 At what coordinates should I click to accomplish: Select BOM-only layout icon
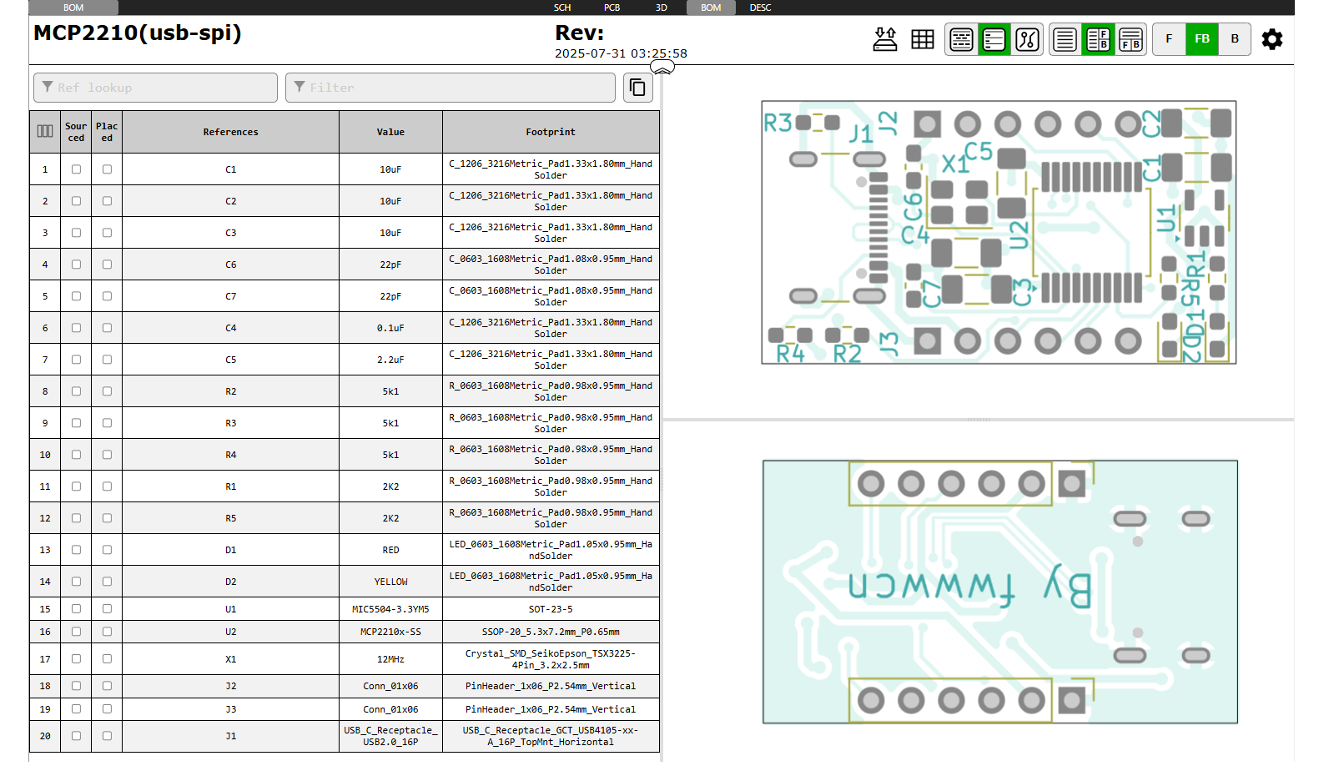tap(1065, 39)
